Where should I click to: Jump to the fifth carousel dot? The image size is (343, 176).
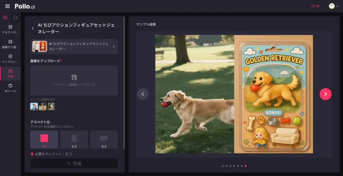click(x=238, y=166)
